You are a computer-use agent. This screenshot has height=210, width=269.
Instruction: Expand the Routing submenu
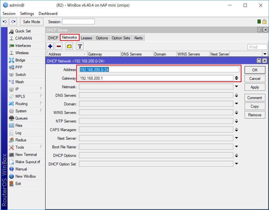41,103
